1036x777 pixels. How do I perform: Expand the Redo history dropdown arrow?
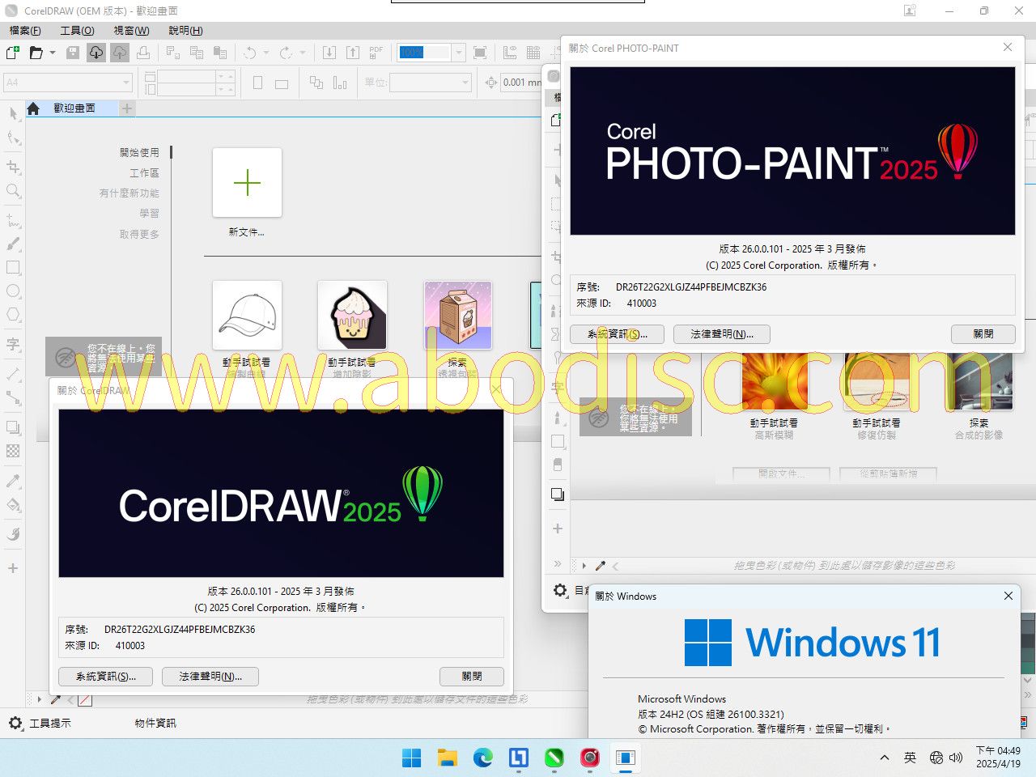pyautogui.click(x=303, y=53)
